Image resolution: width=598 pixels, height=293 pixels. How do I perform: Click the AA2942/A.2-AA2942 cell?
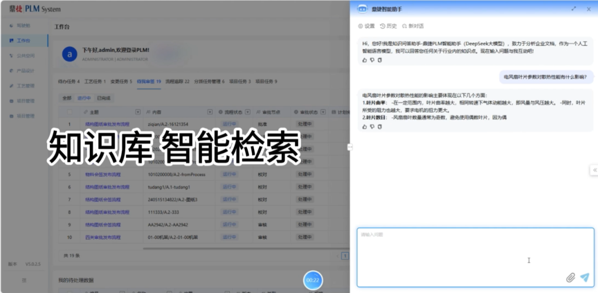168,225
